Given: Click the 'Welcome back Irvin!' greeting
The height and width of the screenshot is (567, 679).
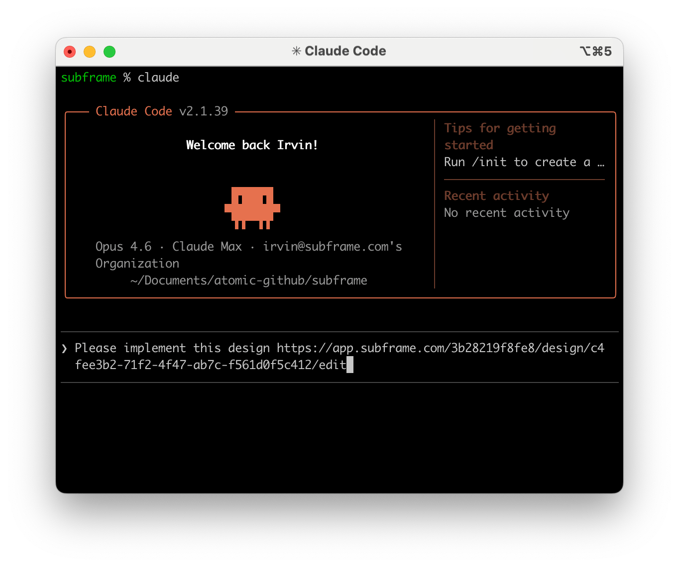Looking at the screenshot, I should pos(252,145).
